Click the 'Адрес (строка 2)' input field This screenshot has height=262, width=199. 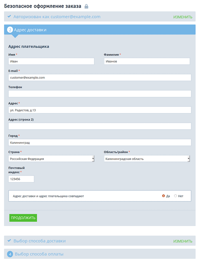click(100, 126)
